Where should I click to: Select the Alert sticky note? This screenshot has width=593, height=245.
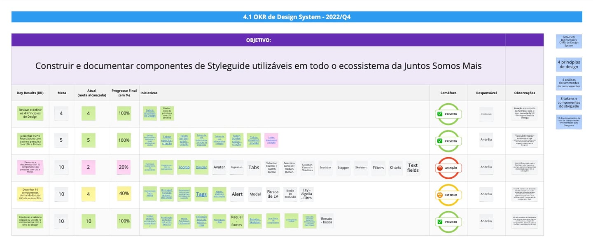(x=237, y=194)
